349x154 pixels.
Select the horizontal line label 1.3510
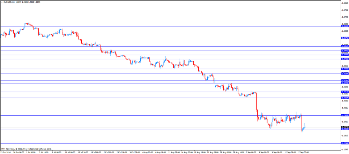coord(345,46)
